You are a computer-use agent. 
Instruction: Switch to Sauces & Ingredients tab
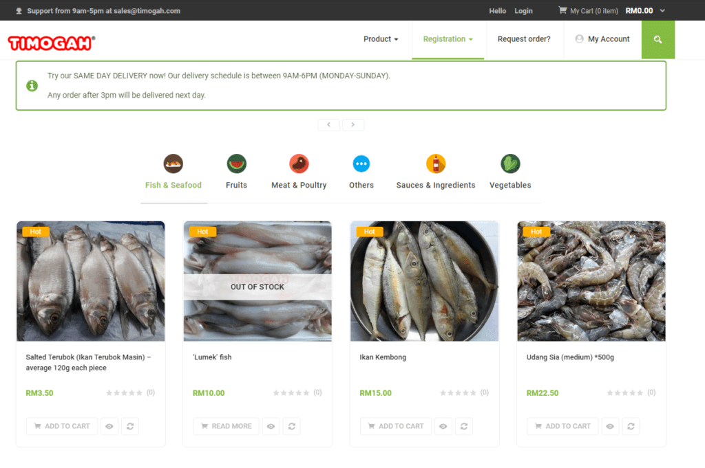click(436, 185)
